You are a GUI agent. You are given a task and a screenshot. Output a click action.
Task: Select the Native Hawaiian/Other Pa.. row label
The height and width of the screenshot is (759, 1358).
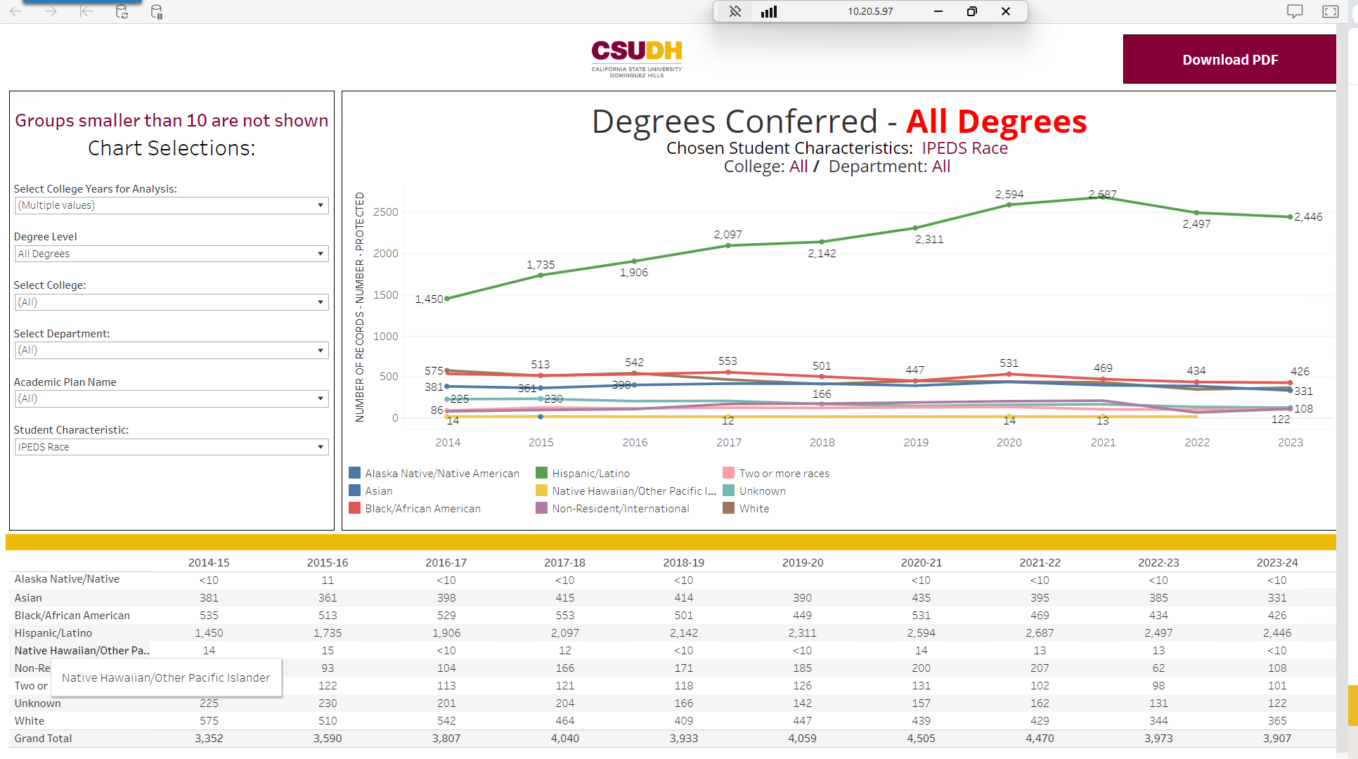82,650
